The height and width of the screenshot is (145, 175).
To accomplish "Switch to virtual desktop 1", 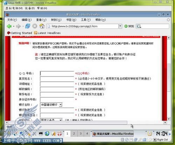I will (x=67, y=134).
